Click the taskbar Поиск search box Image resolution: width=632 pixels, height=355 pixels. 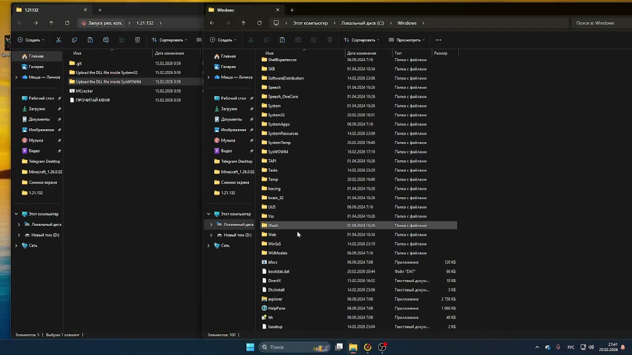click(x=294, y=347)
